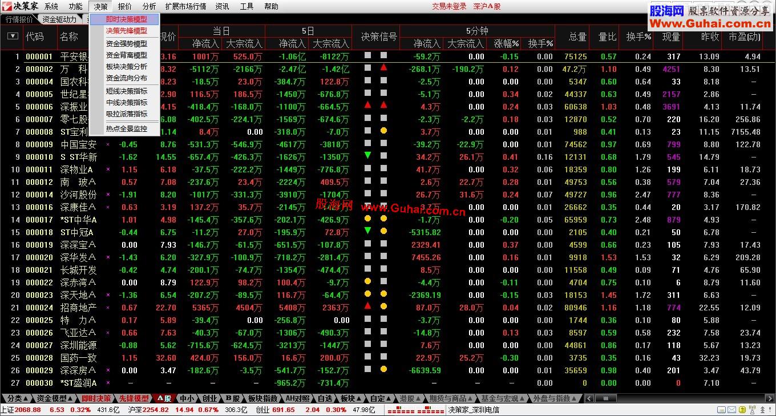Click the × marker beside 深物业A

pos(108,169)
